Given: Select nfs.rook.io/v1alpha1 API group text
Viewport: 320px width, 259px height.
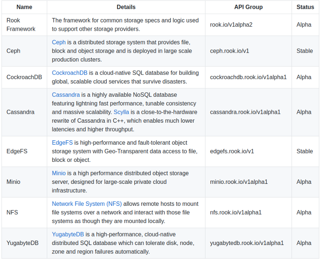Looking at the screenshot, I should tap(236, 212).
